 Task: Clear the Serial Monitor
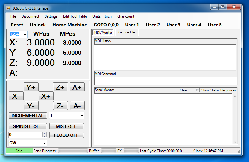(x=184, y=90)
